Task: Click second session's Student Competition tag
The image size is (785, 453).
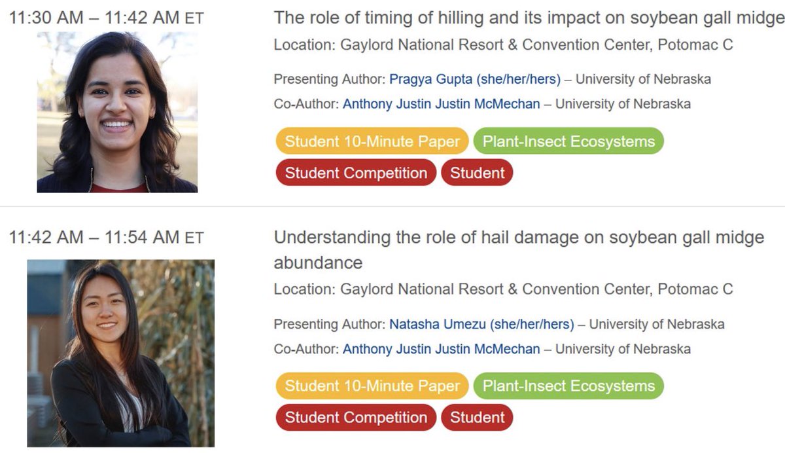Action: [356, 418]
